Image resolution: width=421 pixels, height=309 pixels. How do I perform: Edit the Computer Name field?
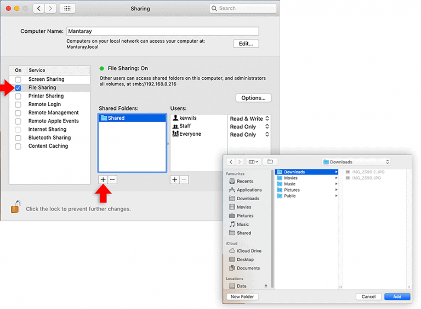pos(163,31)
